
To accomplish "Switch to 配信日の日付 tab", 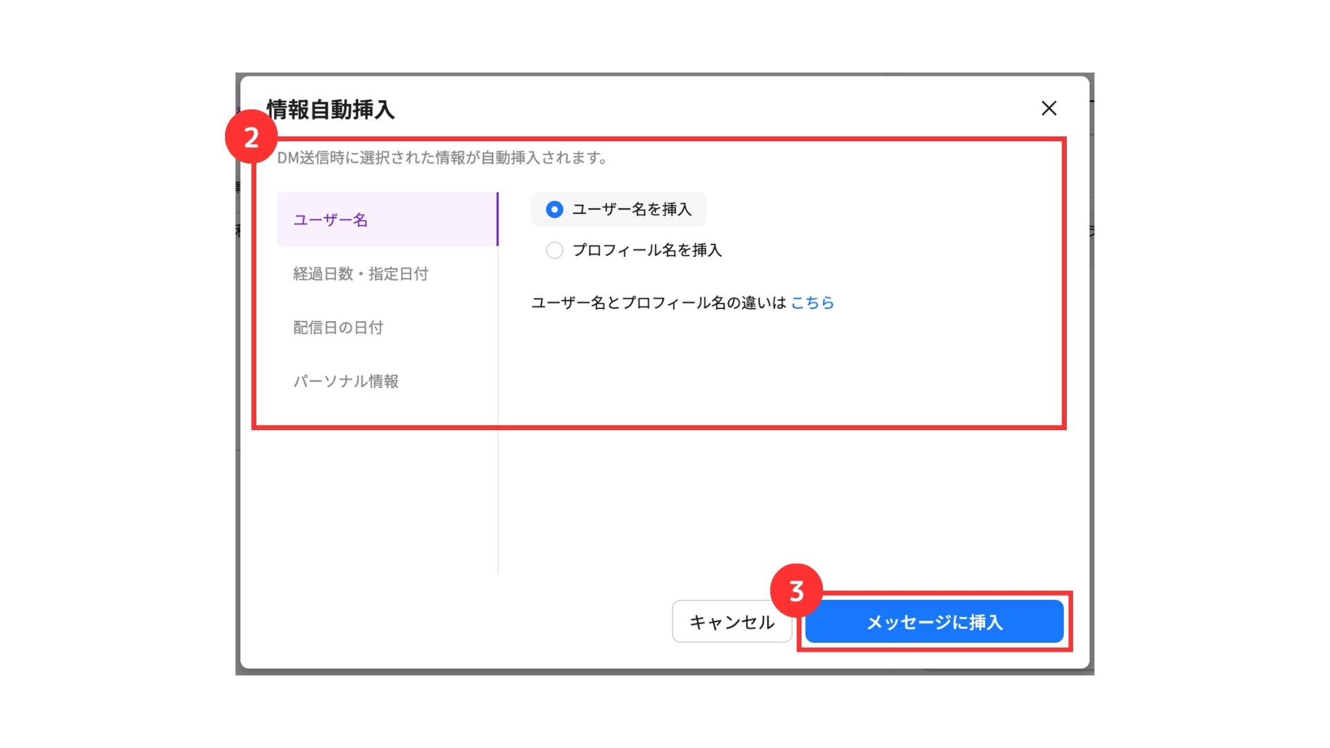I will [337, 327].
